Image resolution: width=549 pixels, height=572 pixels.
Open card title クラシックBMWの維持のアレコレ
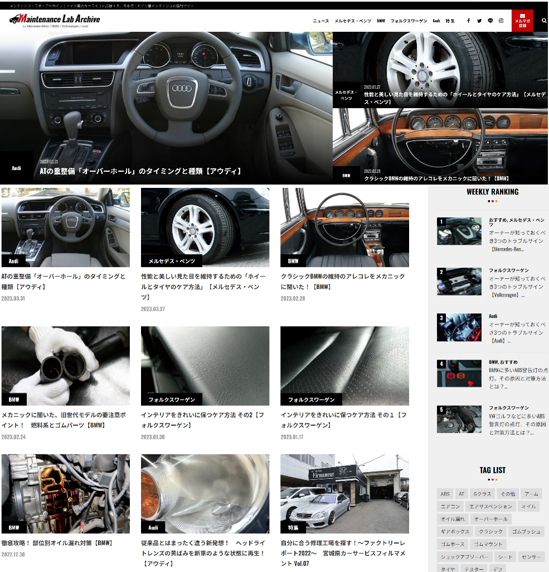343,282
